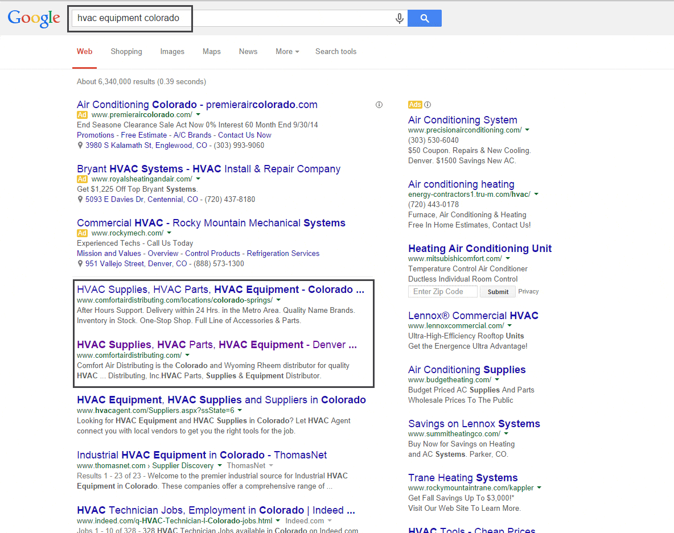
Task: Open Privacy link near zip code
Action: (x=528, y=291)
